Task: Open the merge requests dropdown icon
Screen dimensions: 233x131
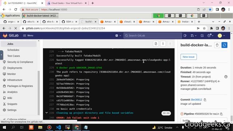Action: click(x=193, y=36)
